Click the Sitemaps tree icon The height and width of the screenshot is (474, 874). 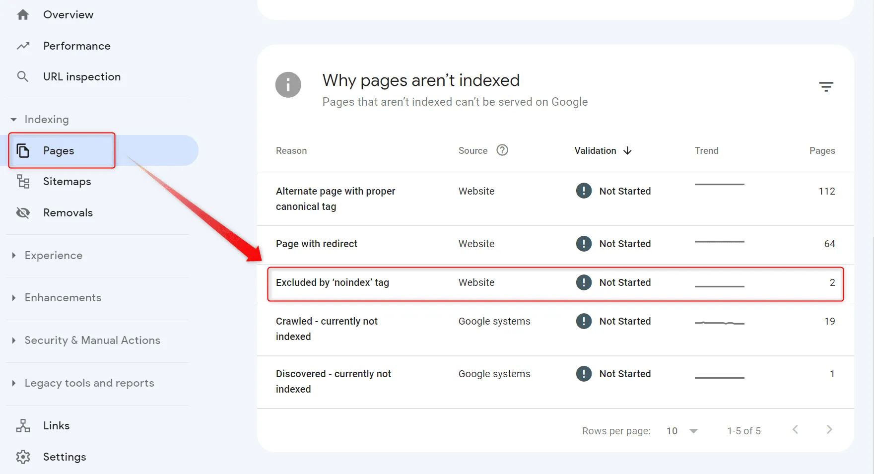(x=23, y=182)
